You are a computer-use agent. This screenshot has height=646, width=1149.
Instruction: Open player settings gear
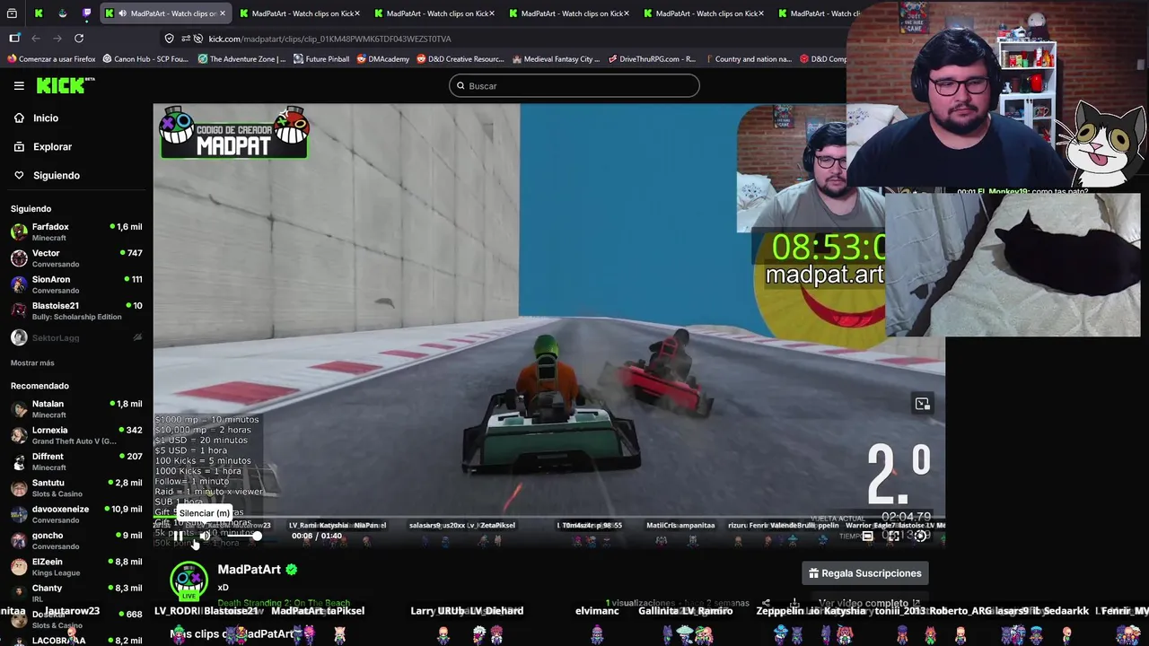tap(921, 536)
